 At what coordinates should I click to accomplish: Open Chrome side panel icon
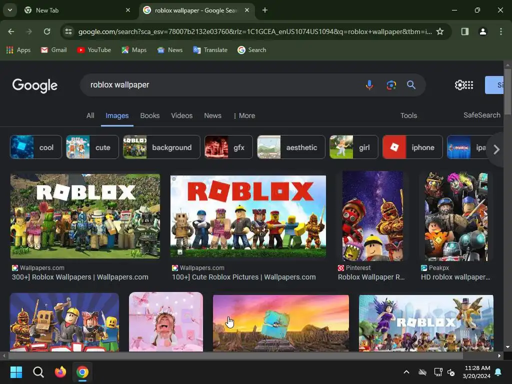pyautogui.click(x=464, y=31)
